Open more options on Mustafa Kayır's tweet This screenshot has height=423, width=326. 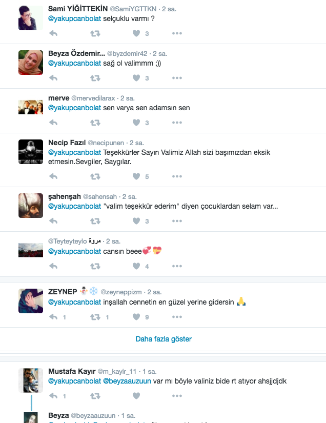coord(177,396)
